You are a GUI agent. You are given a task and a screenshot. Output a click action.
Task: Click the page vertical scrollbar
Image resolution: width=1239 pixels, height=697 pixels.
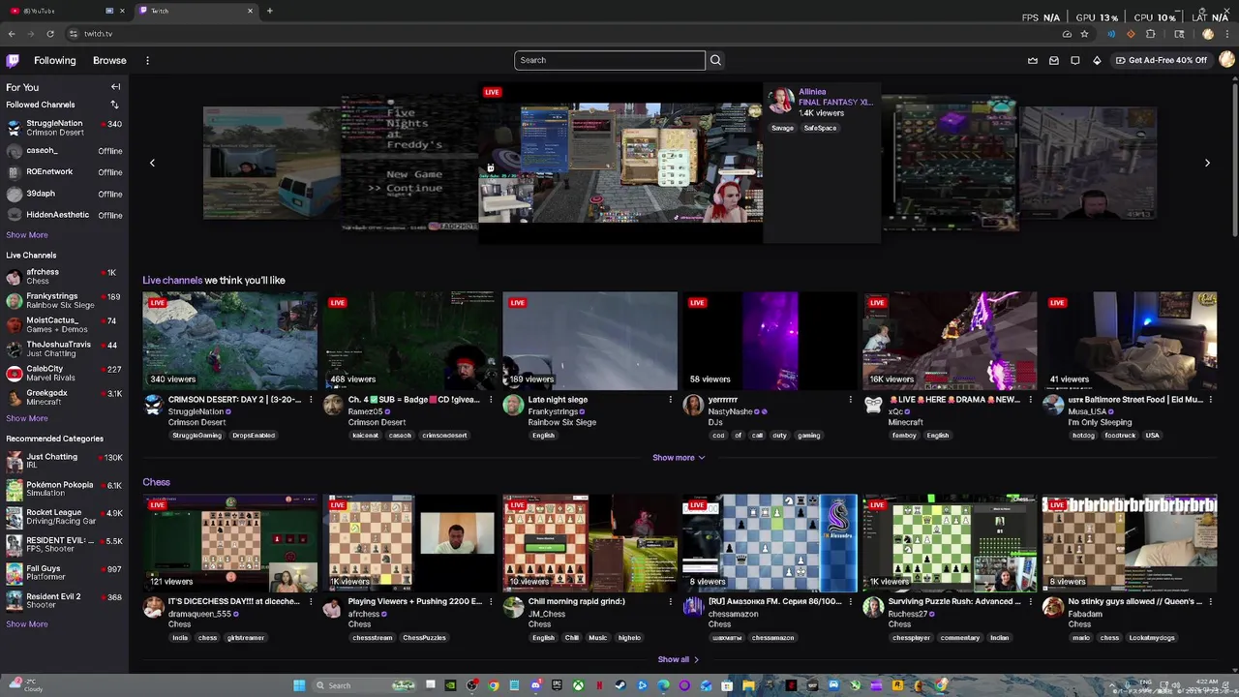[x=1233, y=160]
